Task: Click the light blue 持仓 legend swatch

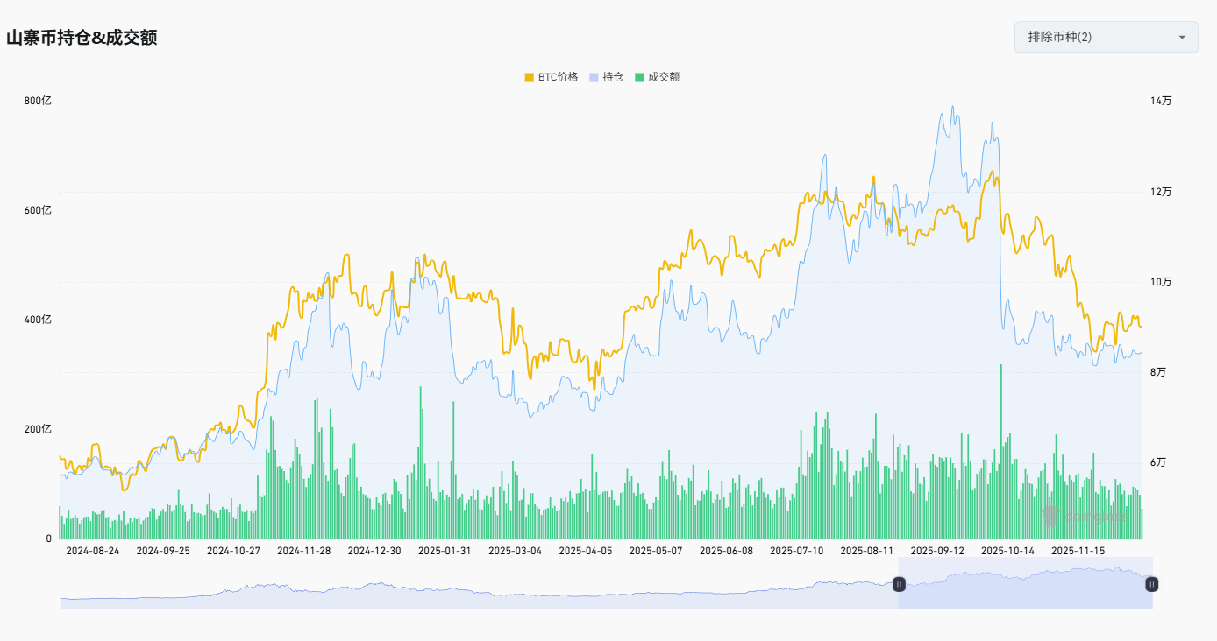Action: coord(594,77)
